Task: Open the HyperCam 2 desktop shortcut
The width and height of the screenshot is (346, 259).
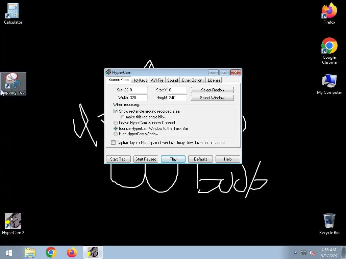Action: coord(13,224)
